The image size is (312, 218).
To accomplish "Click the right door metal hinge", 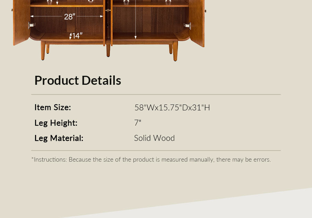I will 187,25.
